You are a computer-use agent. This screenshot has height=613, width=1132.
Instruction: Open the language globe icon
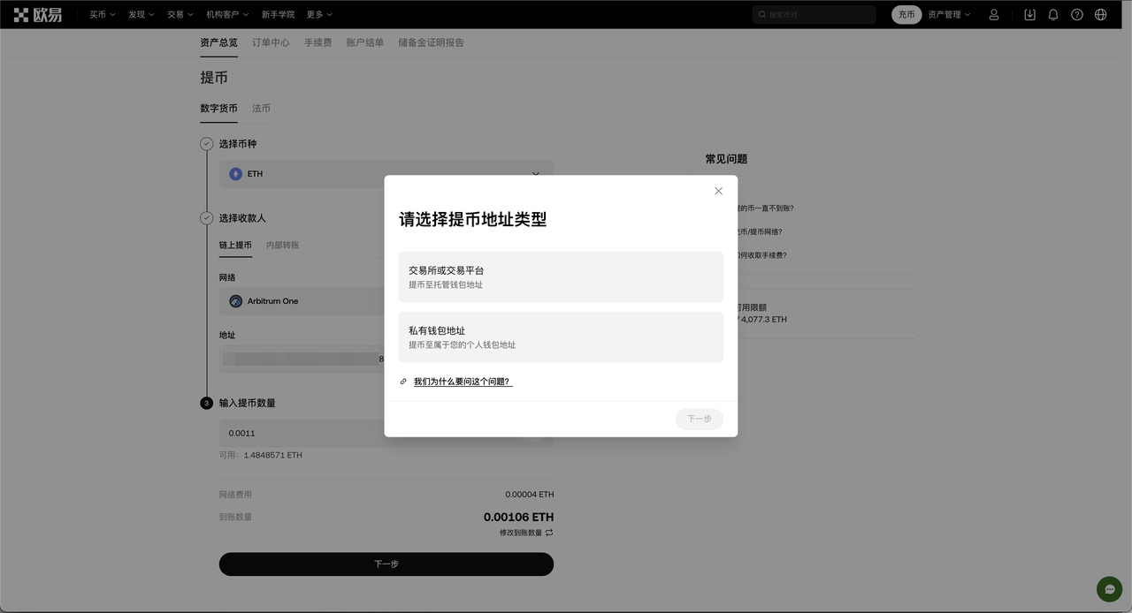(x=1100, y=13)
